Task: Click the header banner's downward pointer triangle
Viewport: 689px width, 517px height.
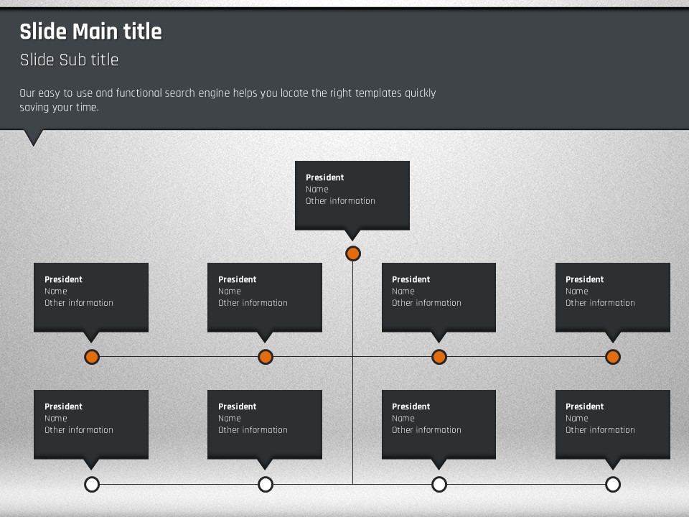Action: point(34,136)
